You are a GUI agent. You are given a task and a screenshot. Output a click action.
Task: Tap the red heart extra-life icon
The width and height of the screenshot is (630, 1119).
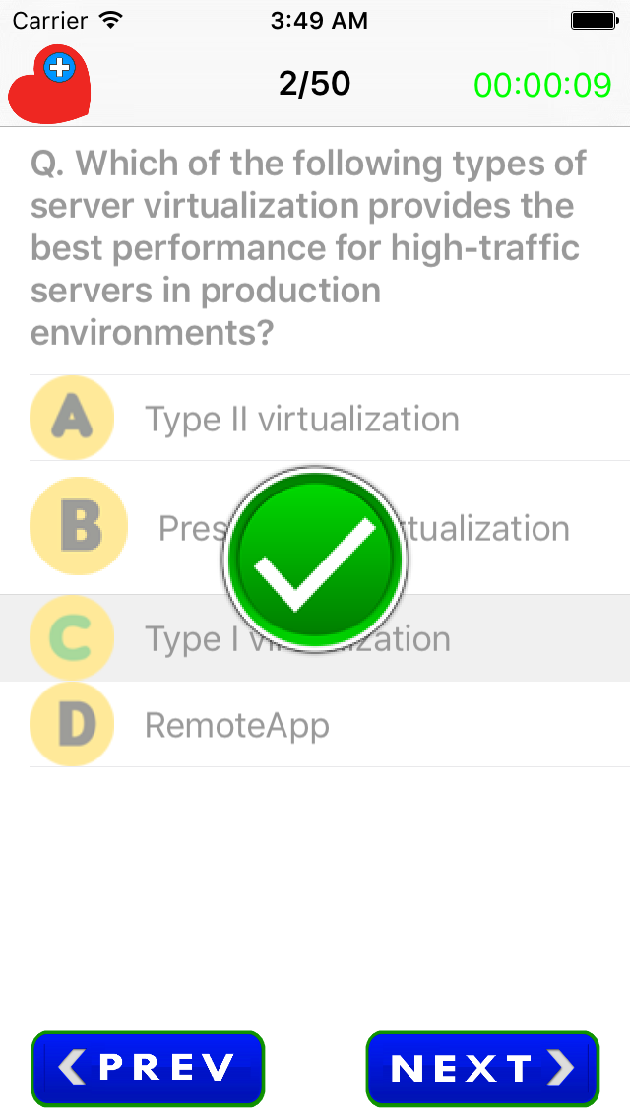pyautogui.click(x=49, y=84)
